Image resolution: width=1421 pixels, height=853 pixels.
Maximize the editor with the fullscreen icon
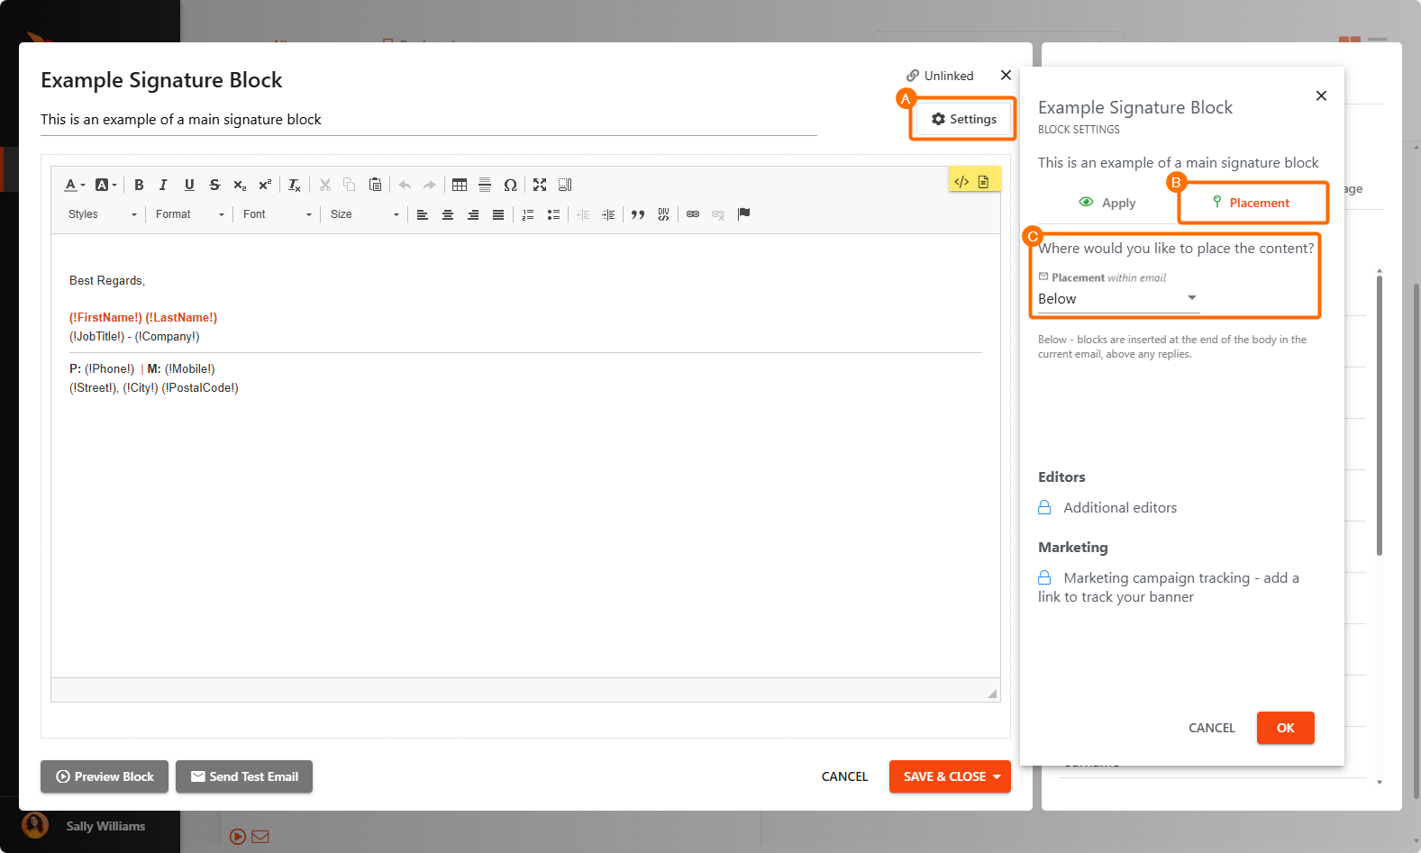point(540,185)
